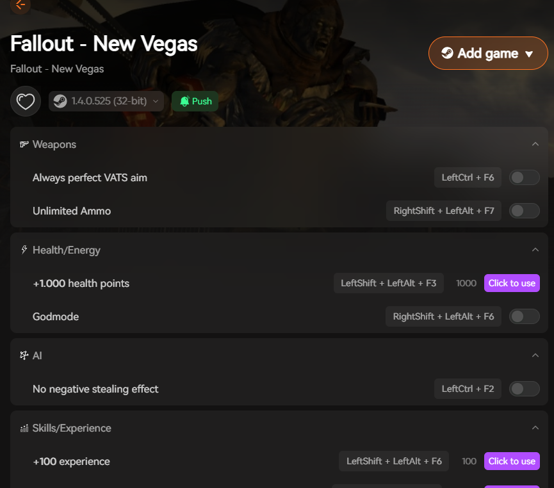
Task: Enable Unlimited Ammo
Action: click(524, 210)
